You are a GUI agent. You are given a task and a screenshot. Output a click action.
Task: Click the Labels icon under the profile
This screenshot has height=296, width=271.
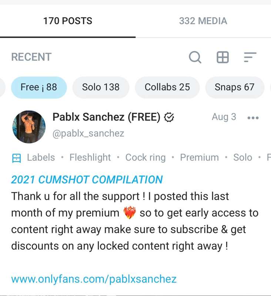pyautogui.click(x=17, y=158)
